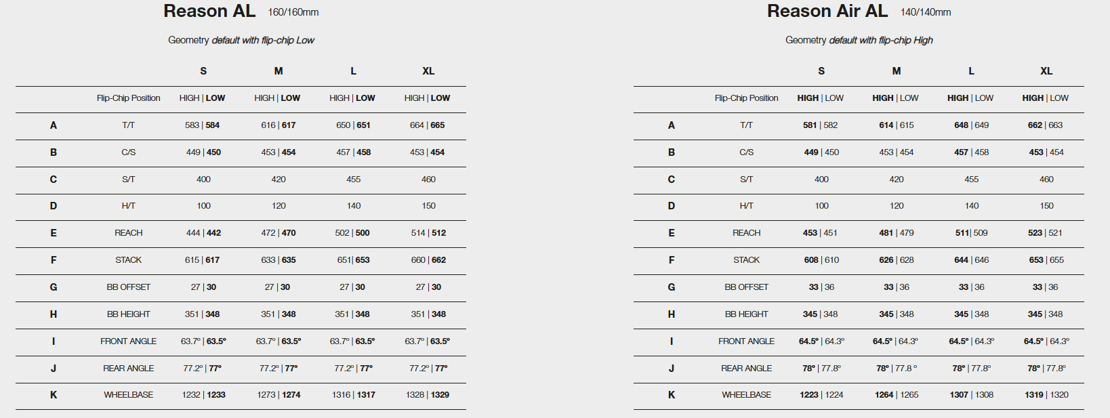This screenshot has width=1110, height=418.
Task: Click the 140/140mm travel text
Action: (926, 12)
